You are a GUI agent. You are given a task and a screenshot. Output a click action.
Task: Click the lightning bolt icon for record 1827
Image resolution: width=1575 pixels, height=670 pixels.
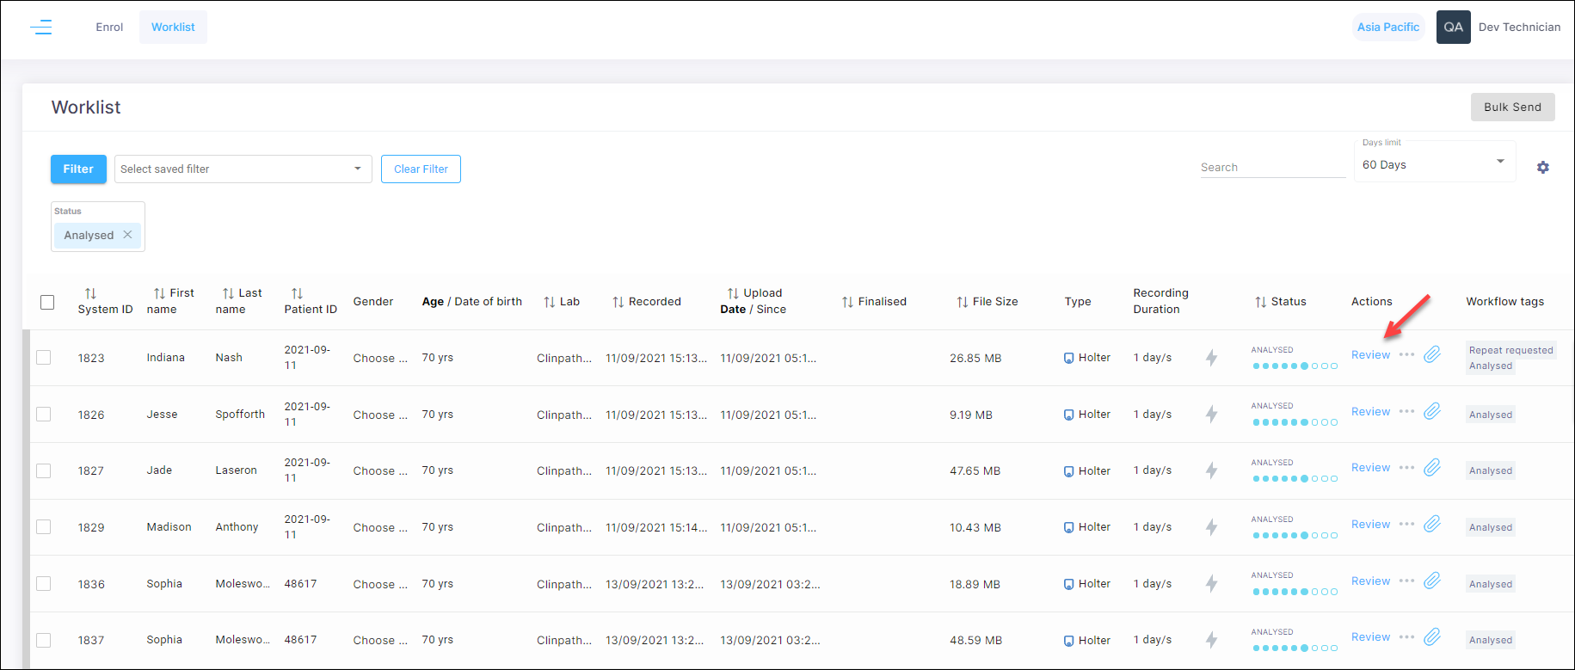1211,470
